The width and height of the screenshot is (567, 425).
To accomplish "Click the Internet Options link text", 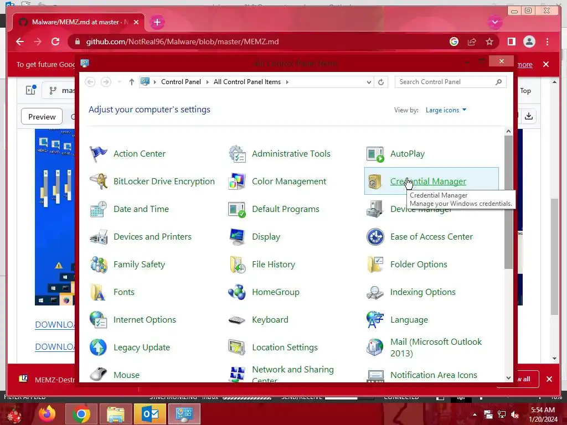I will coord(145,320).
